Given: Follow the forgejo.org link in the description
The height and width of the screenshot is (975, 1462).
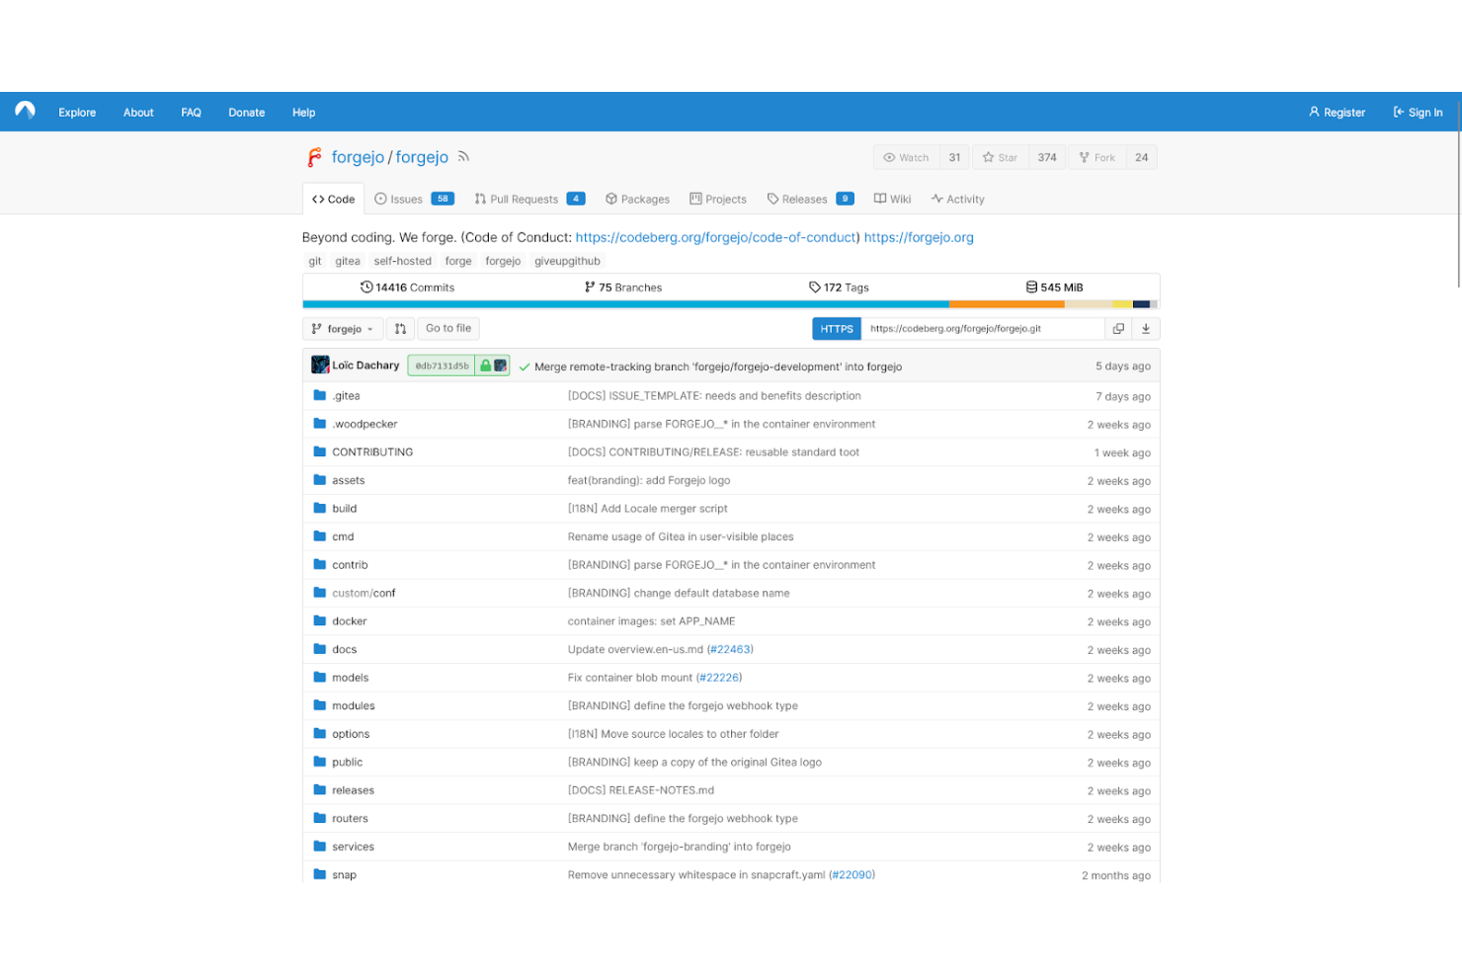Looking at the screenshot, I should 918,237.
